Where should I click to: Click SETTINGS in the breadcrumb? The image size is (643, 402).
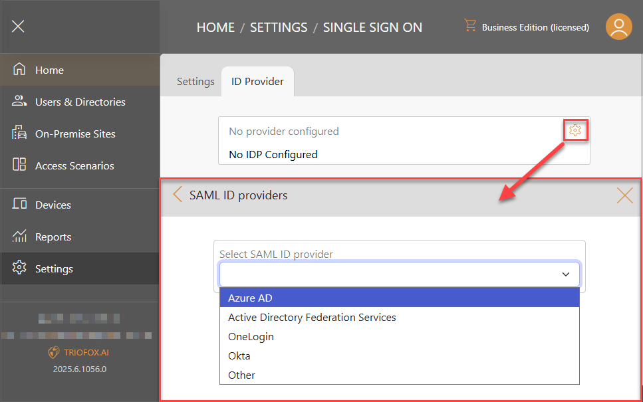pyautogui.click(x=279, y=27)
